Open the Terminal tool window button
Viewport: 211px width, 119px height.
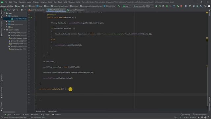click(x=56, y=115)
